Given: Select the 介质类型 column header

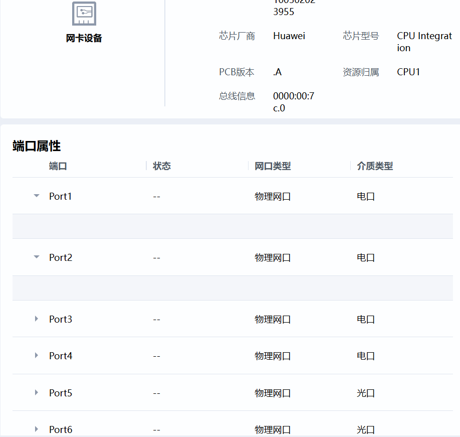Looking at the screenshot, I should [375, 166].
